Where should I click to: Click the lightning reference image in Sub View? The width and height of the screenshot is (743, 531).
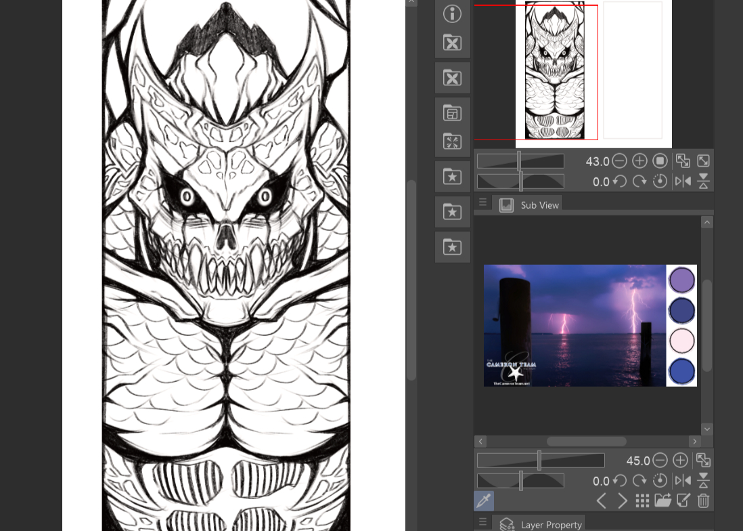click(575, 325)
